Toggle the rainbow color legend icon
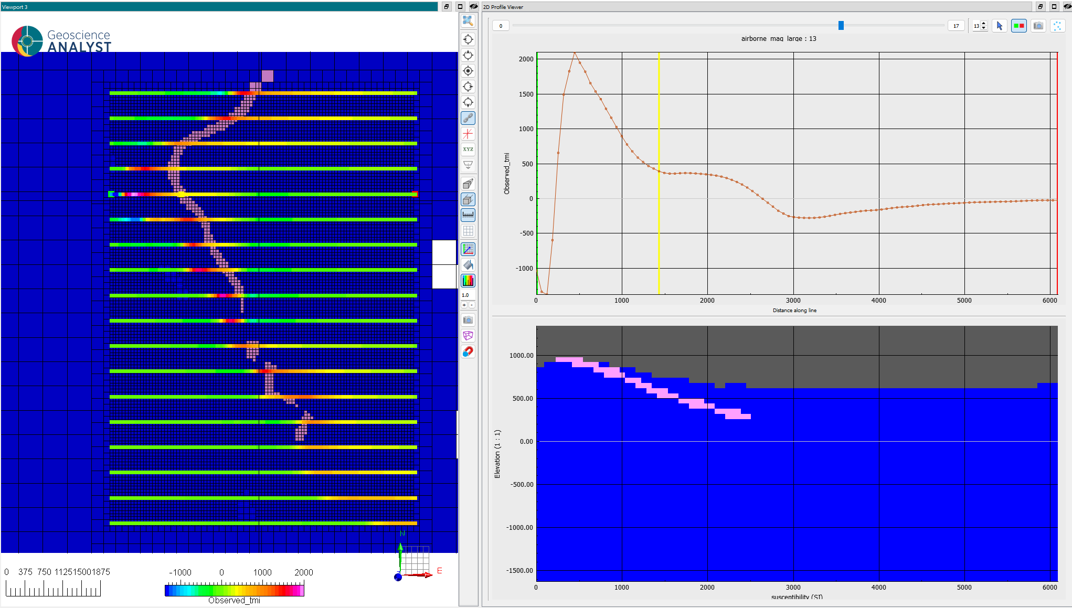Viewport: 1072px width, 608px height. [x=468, y=281]
